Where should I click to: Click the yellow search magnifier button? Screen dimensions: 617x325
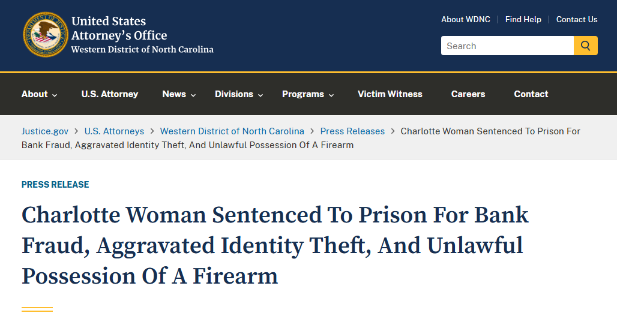[x=586, y=46]
